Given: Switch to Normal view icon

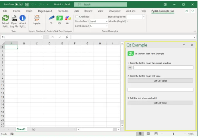Looking at the screenshot, I should [x=140, y=134].
